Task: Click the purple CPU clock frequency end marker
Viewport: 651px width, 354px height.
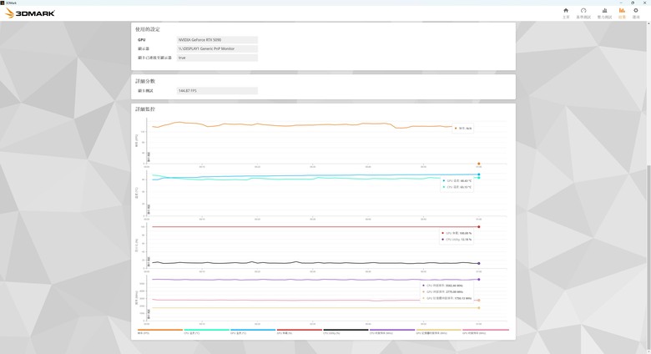Action: (479, 279)
